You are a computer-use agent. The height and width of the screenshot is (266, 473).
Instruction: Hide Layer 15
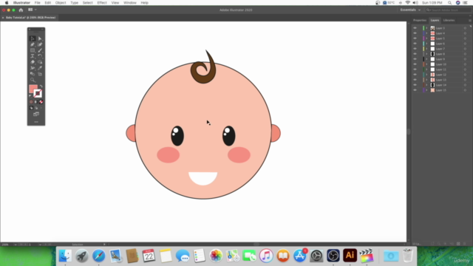point(415,90)
